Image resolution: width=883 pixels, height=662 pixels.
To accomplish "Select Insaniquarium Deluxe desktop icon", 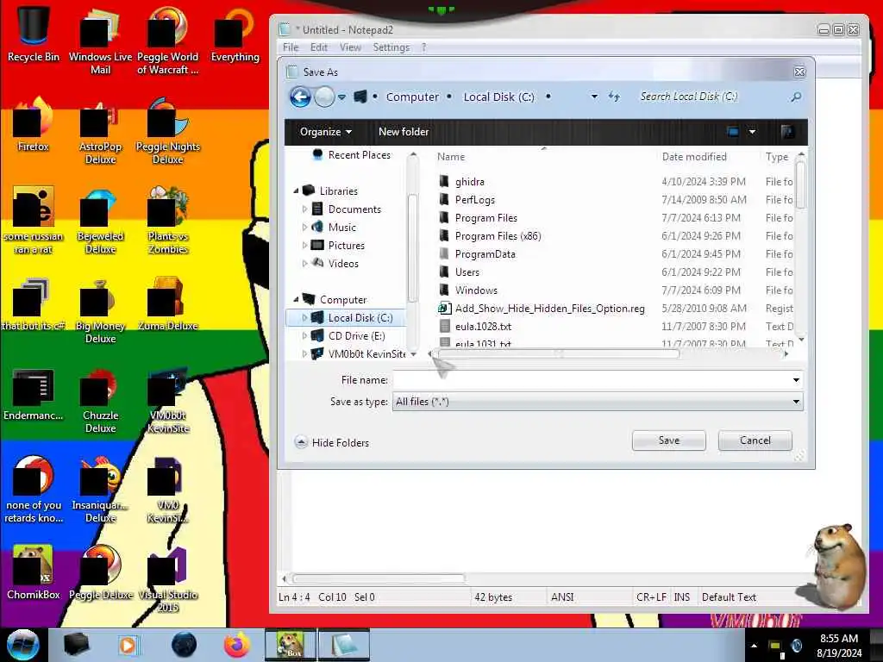I will point(100,489).
